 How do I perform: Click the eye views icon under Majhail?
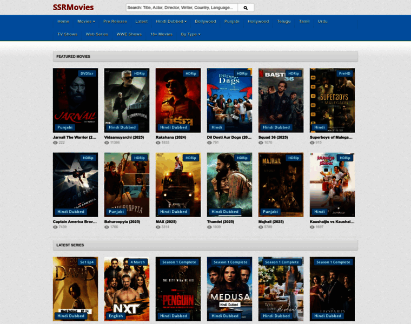(261, 227)
